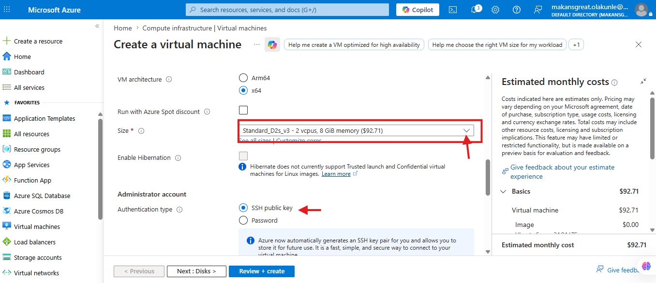Expand the +1 additional Copilot suggestions
Image resolution: width=656 pixels, height=283 pixels.
pos(576,45)
